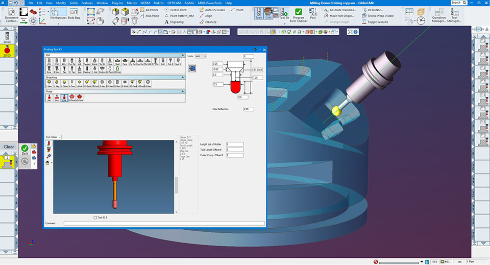Click the Max Deflection input field

[x=249, y=109]
